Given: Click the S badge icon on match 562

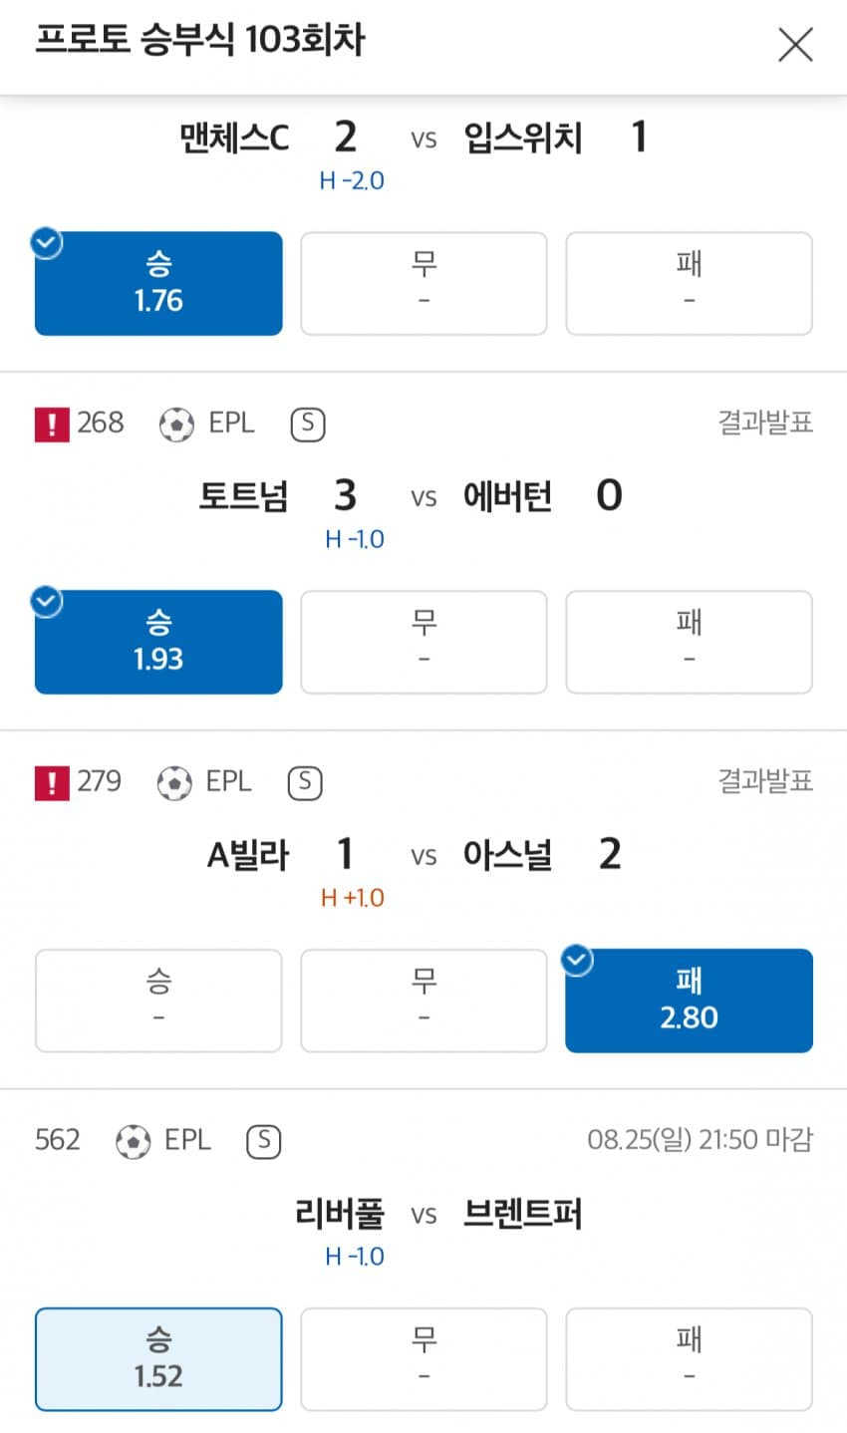Looking at the screenshot, I should [263, 1142].
